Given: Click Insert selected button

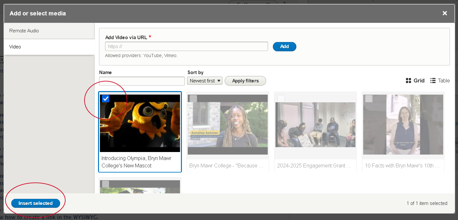Looking at the screenshot, I should 36,203.
